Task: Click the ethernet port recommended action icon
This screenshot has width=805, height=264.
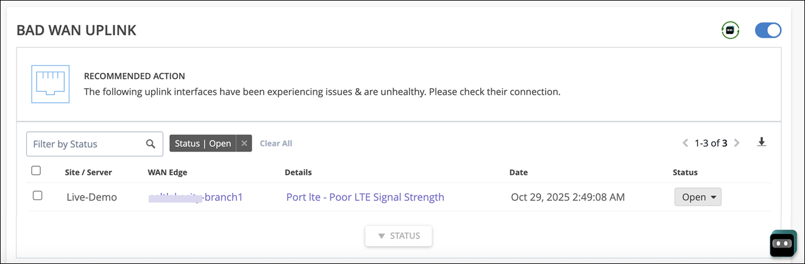Action: 51,84
